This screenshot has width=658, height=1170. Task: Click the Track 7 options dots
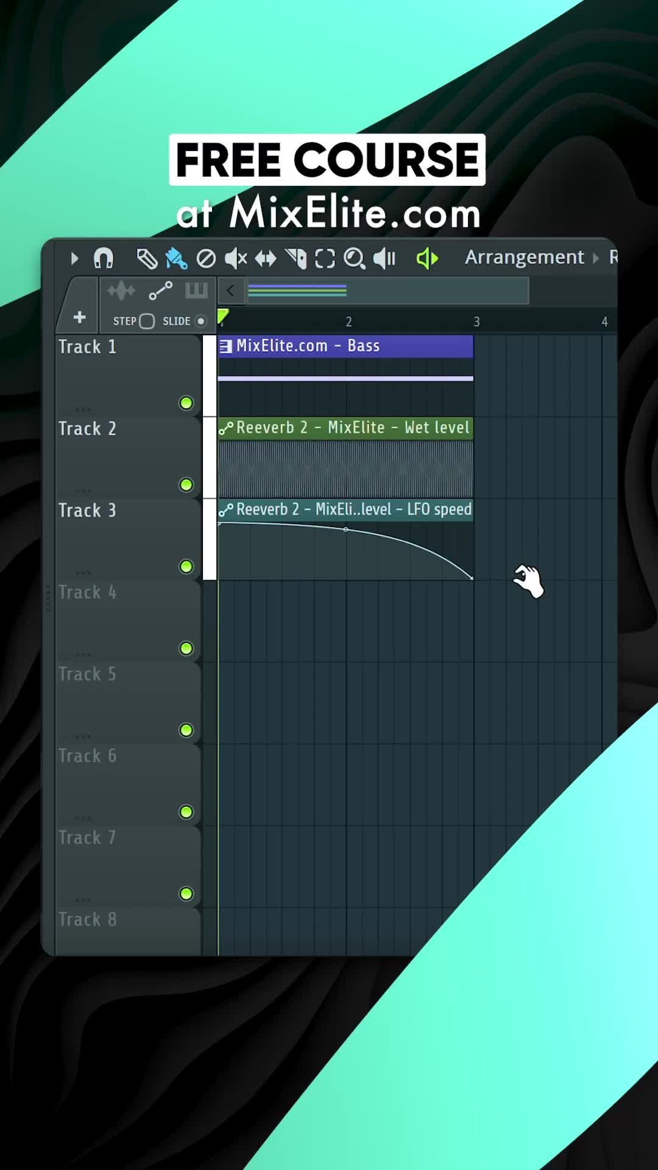pyautogui.click(x=83, y=899)
